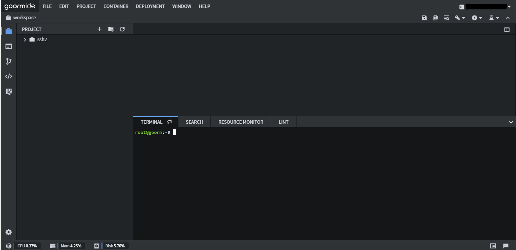Image resolution: width=516 pixels, height=250 pixels.
Task: Click the Google account G+ icon
Action: [x=462, y=7]
